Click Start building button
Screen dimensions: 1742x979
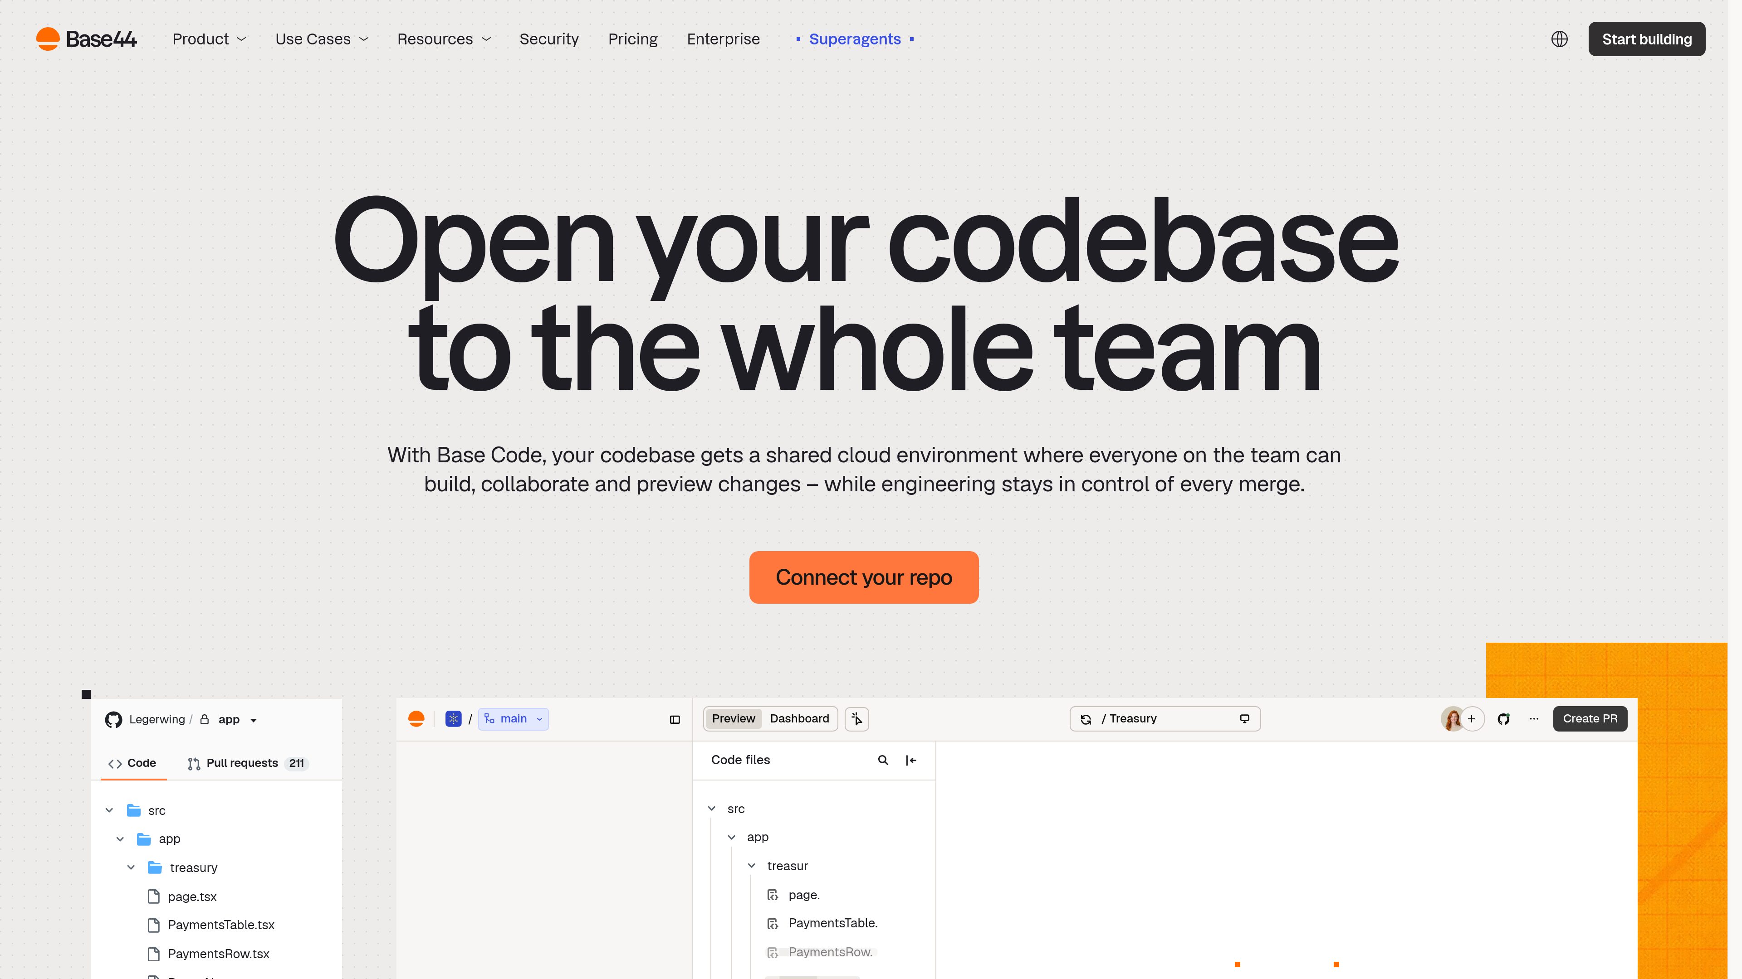1646,39
